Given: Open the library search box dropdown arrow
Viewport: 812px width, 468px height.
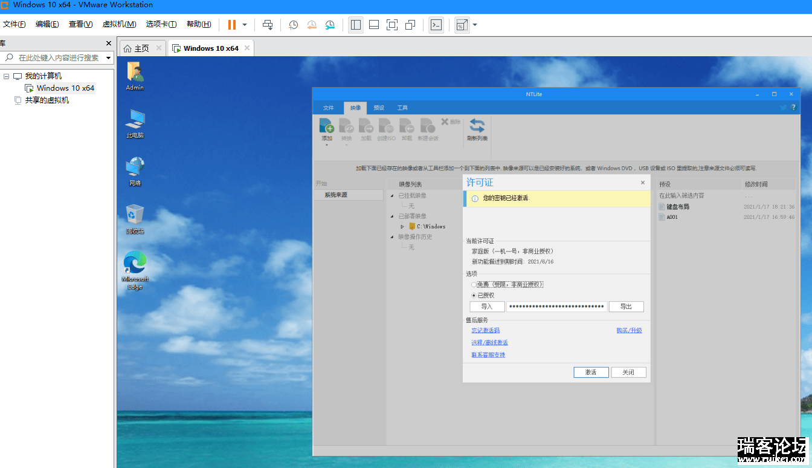Looking at the screenshot, I should (x=109, y=58).
